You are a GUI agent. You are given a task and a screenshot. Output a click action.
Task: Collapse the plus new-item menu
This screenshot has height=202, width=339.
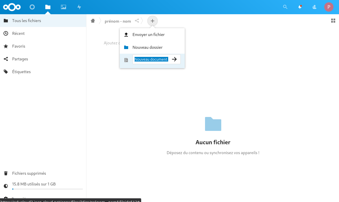153,21
